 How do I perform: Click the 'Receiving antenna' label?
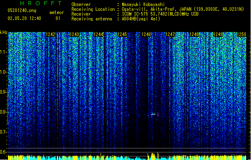(92, 19)
